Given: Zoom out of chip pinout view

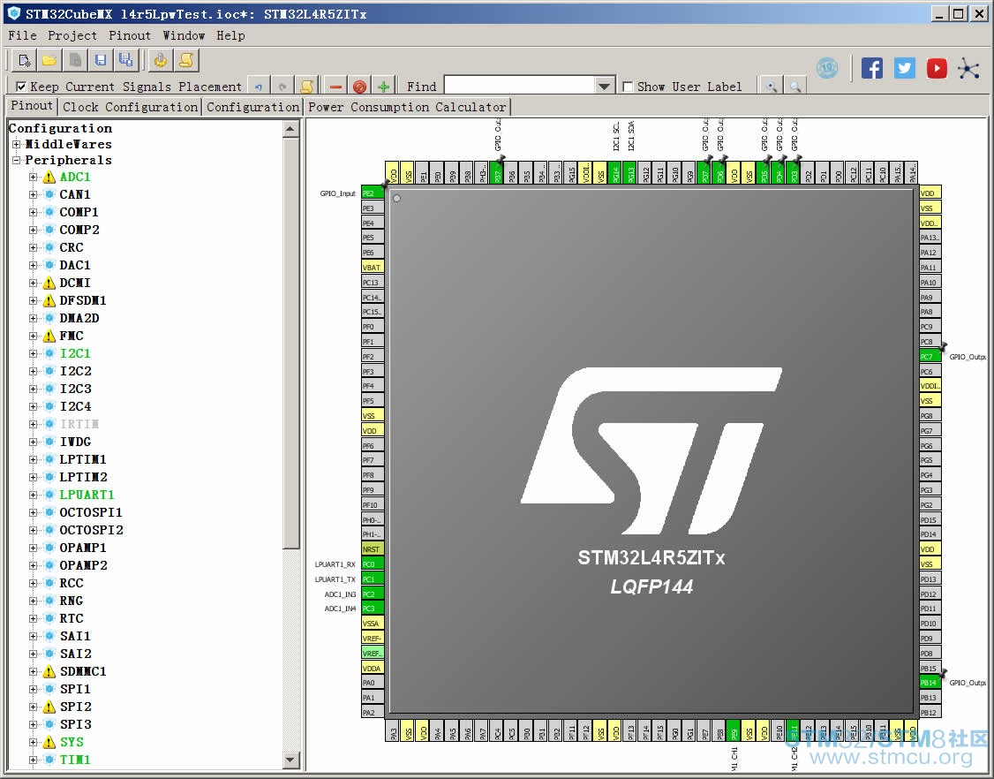Looking at the screenshot, I should [795, 87].
